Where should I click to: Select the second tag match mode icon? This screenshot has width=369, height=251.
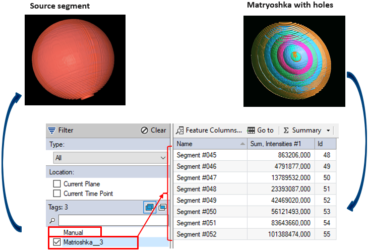coord(162,207)
